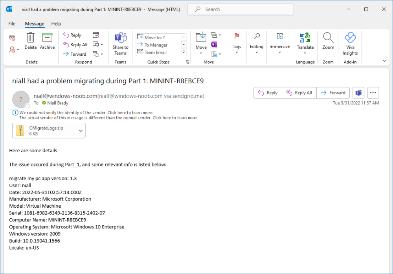Image resolution: width=393 pixels, height=274 pixels.
Task: Click the Zoom magnifier icon
Action: pyautogui.click(x=328, y=38)
